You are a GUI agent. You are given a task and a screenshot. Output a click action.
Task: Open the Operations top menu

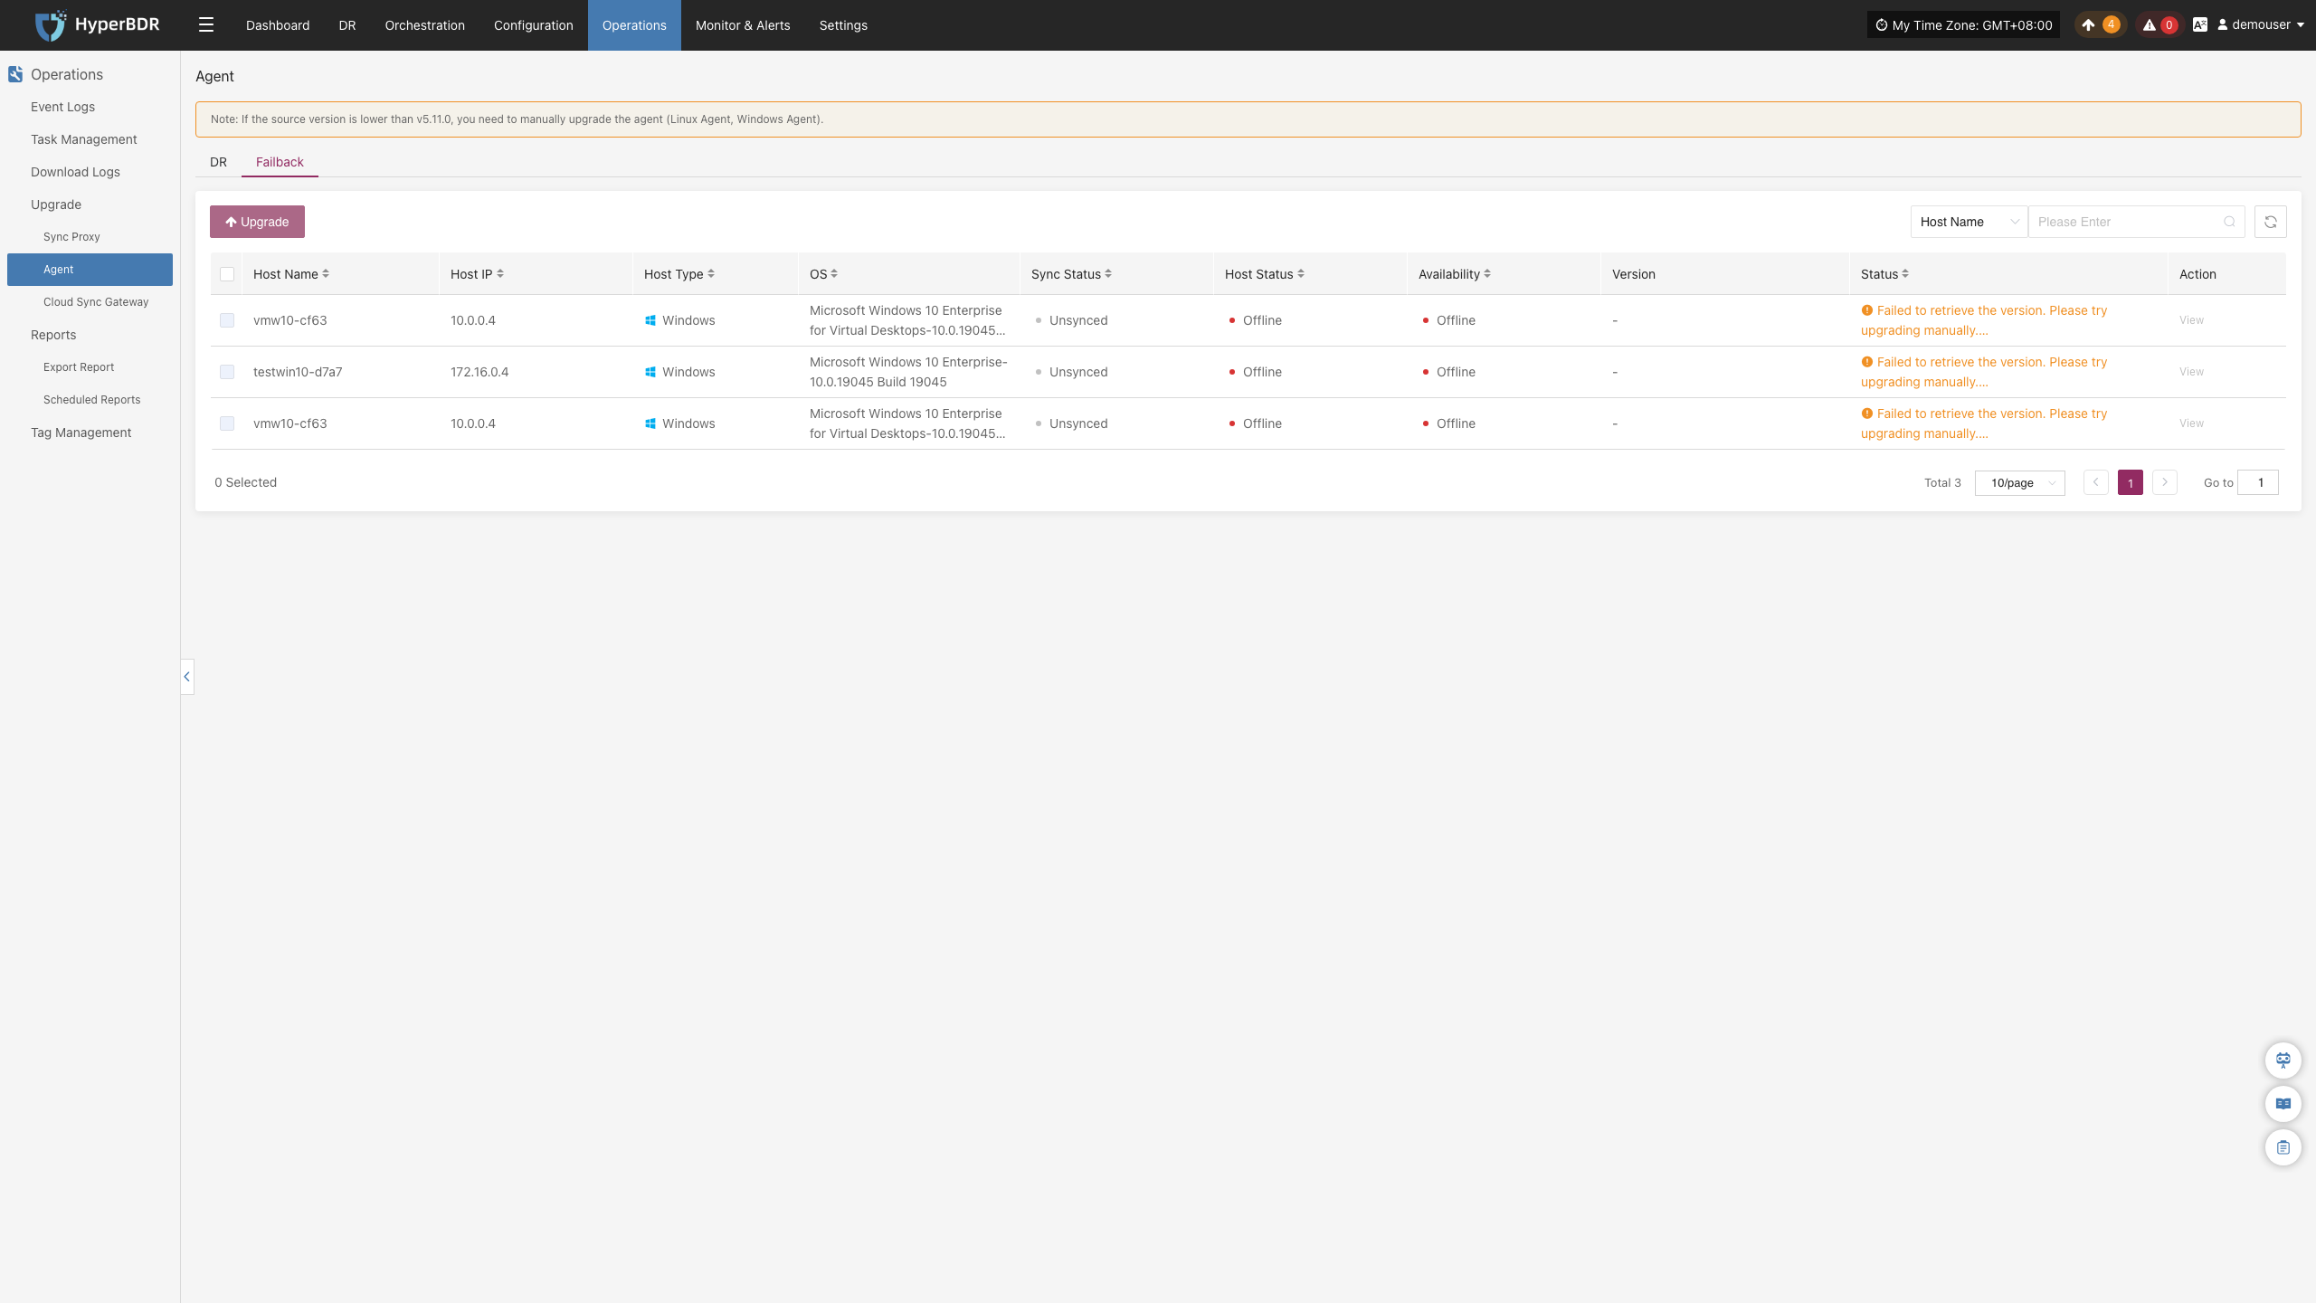point(634,25)
